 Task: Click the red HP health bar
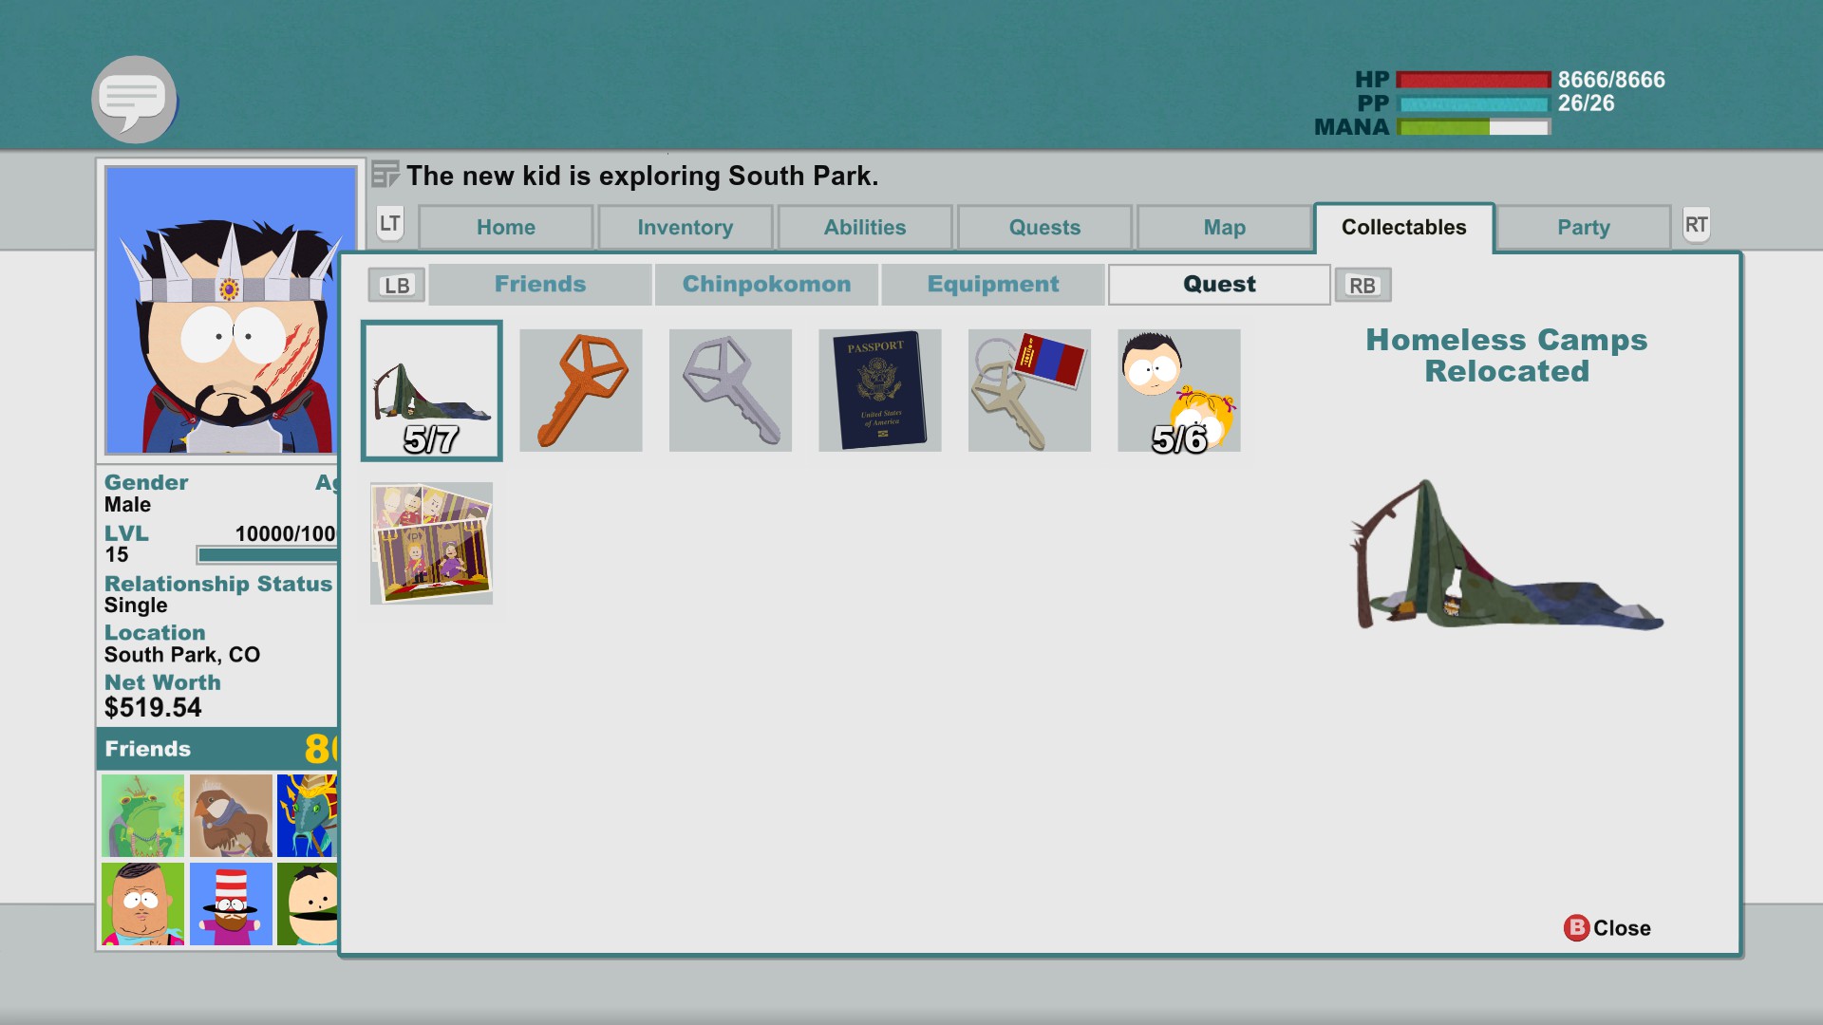click(x=1473, y=81)
